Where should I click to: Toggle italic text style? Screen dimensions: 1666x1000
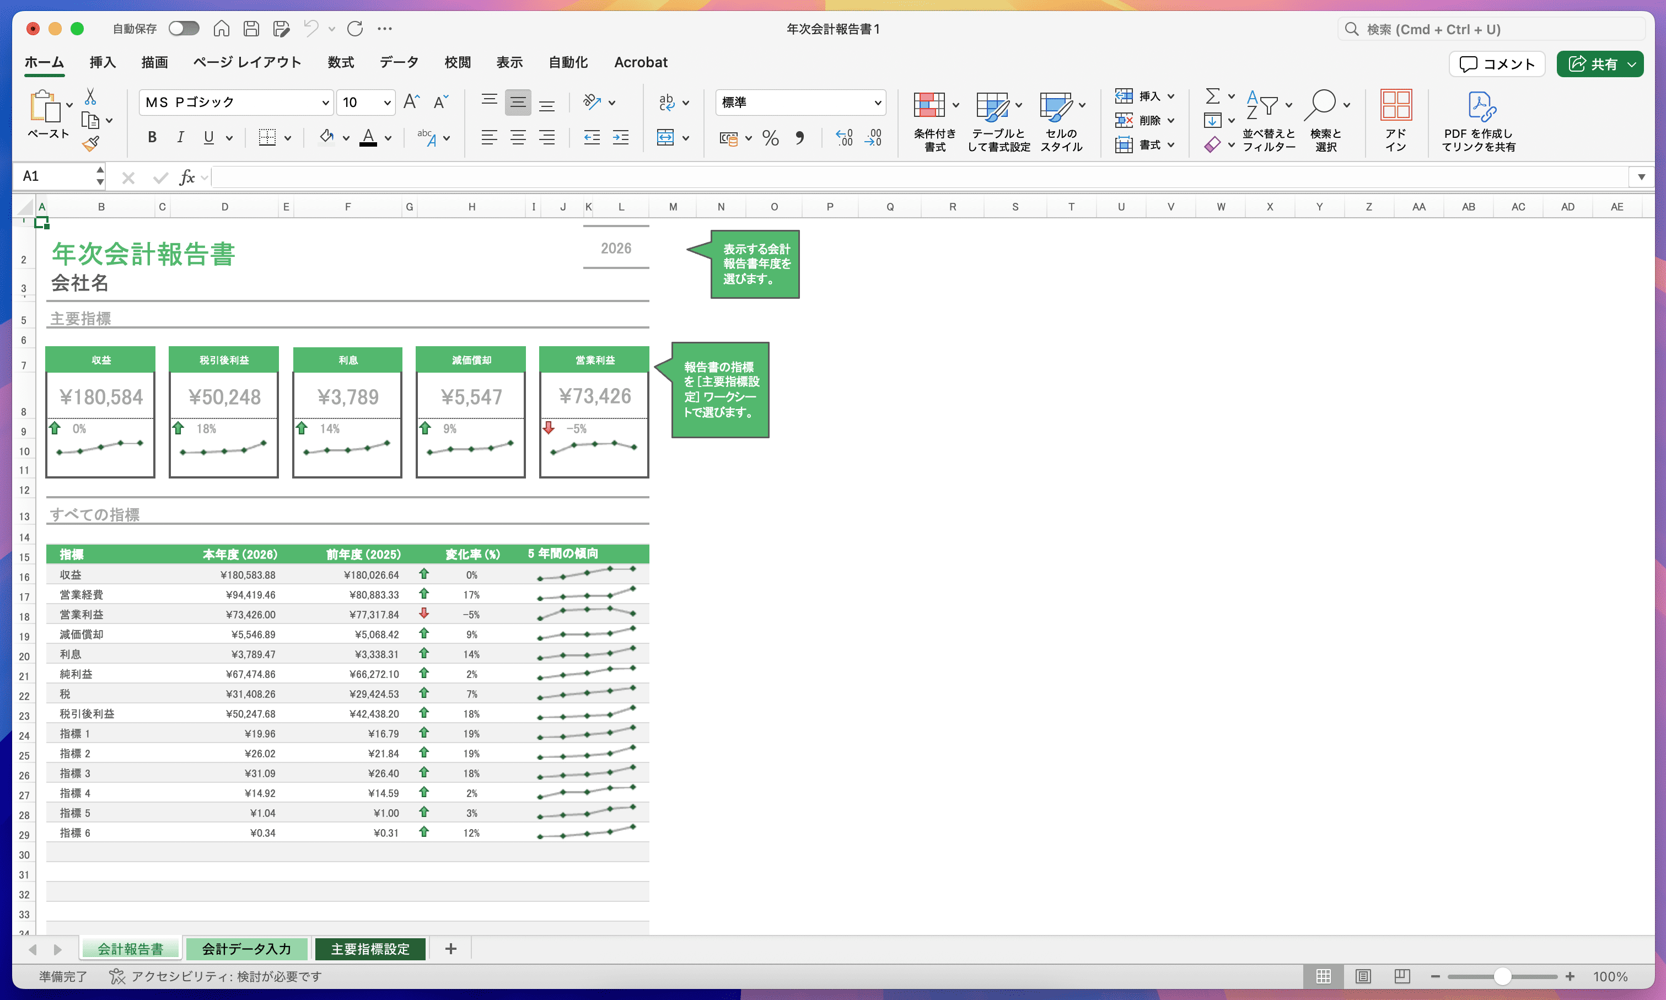pyautogui.click(x=180, y=137)
